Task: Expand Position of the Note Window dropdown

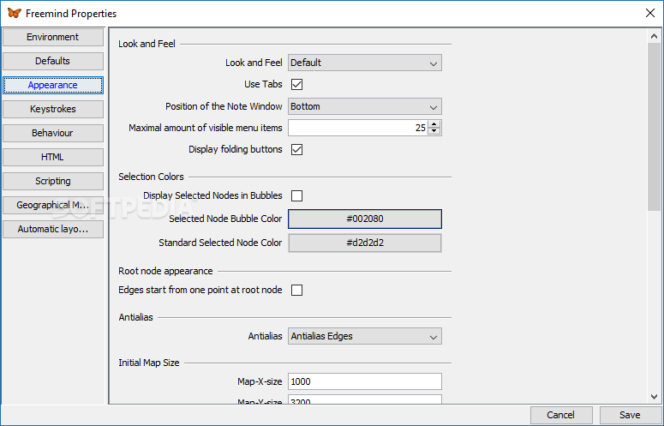Action: point(365,106)
